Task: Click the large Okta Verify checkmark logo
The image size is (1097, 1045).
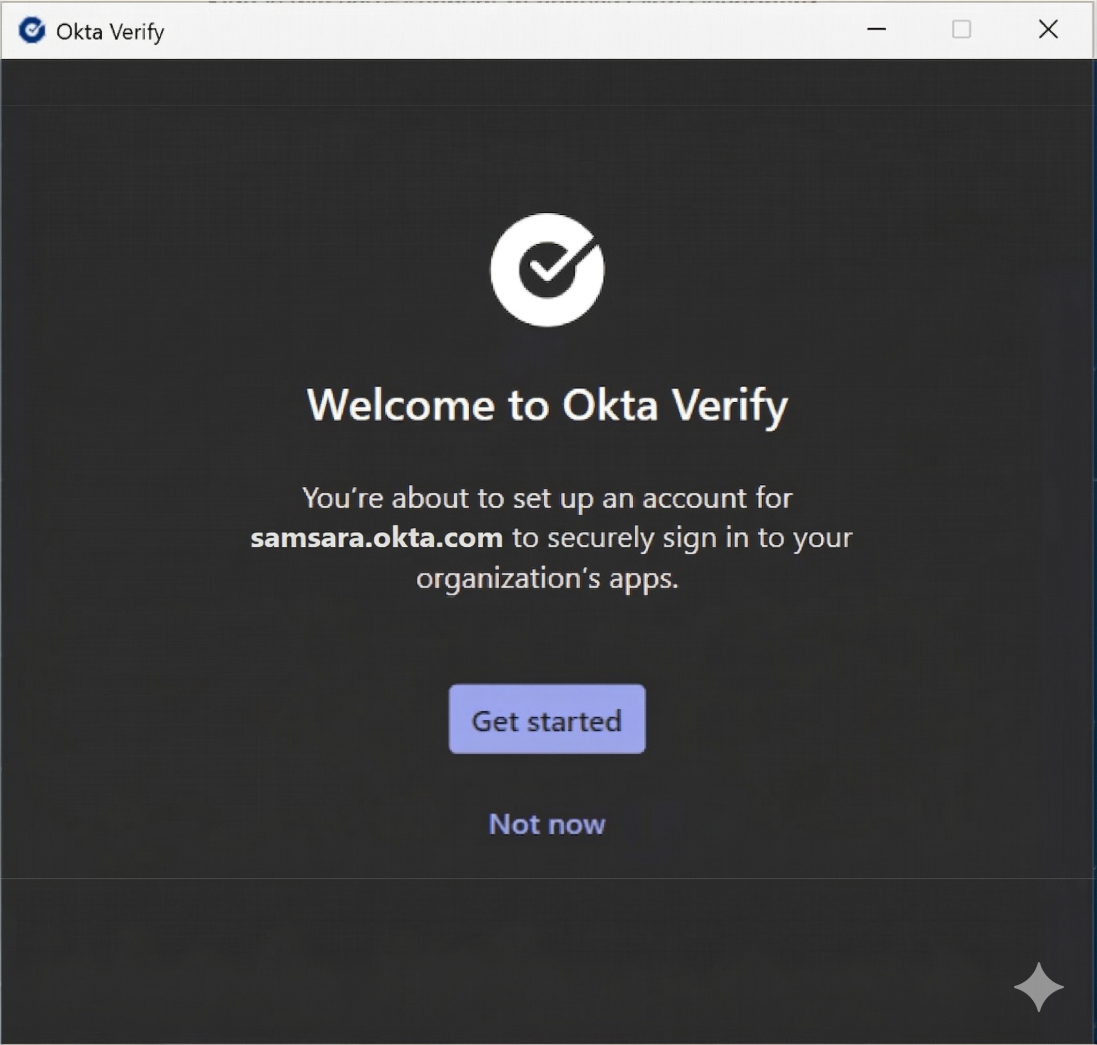Action: [x=547, y=269]
